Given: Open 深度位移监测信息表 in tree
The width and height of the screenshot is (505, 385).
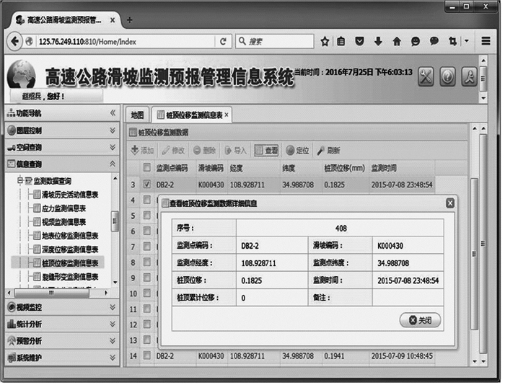Looking at the screenshot, I should pos(69,249).
